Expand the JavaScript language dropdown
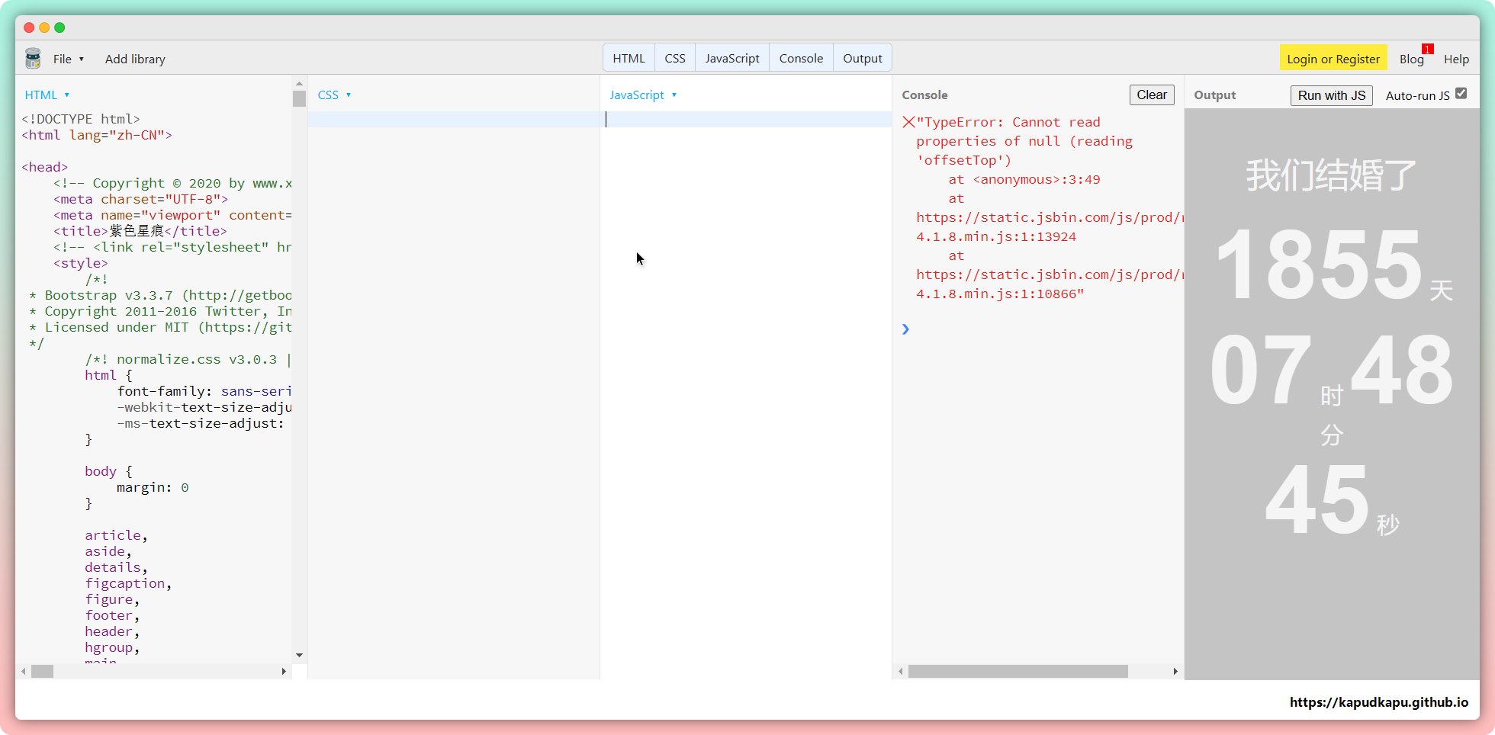The width and height of the screenshot is (1495, 735). point(643,95)
